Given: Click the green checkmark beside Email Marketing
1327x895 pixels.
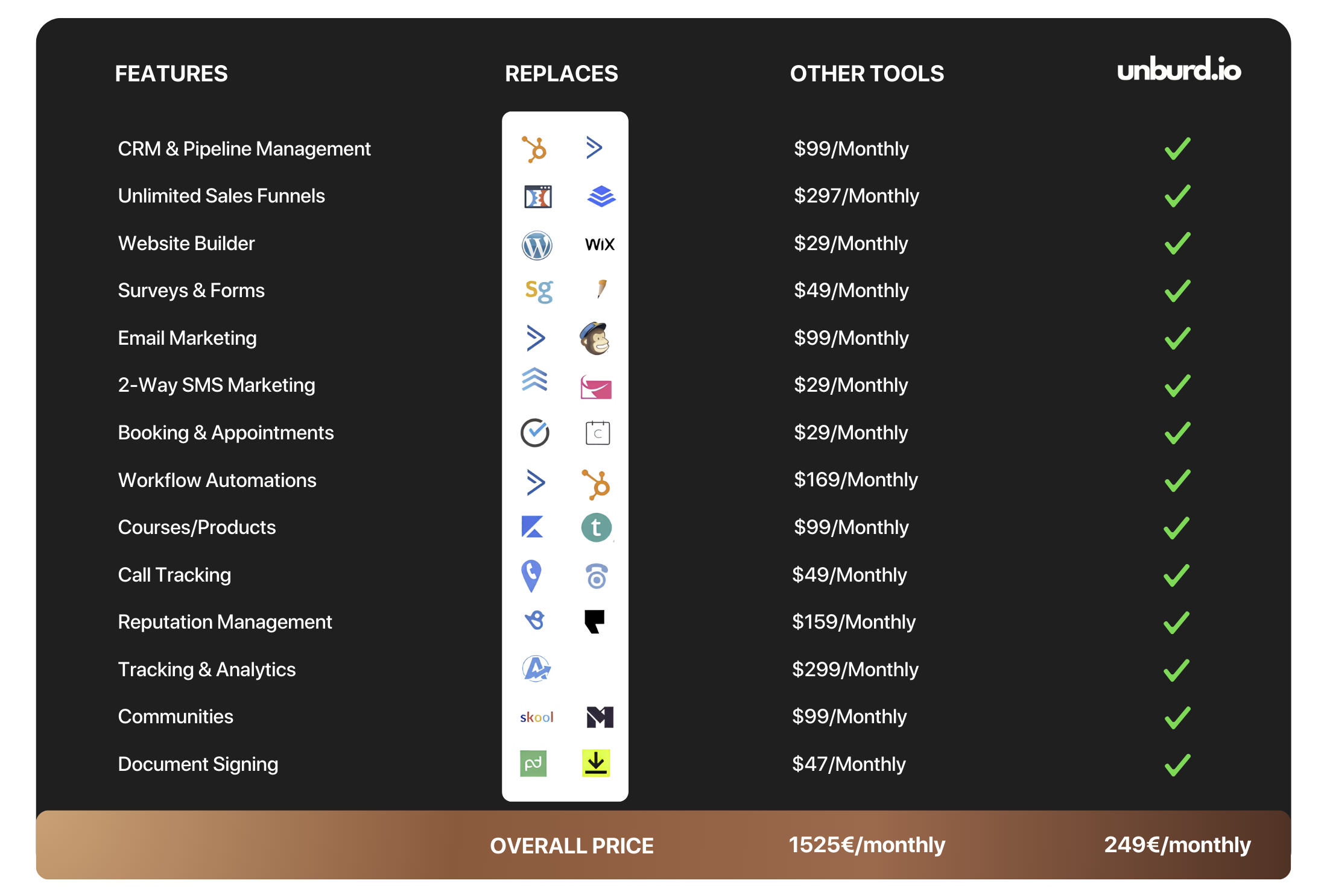Looking at the screenshot, I should click(x=1177, y=338).
